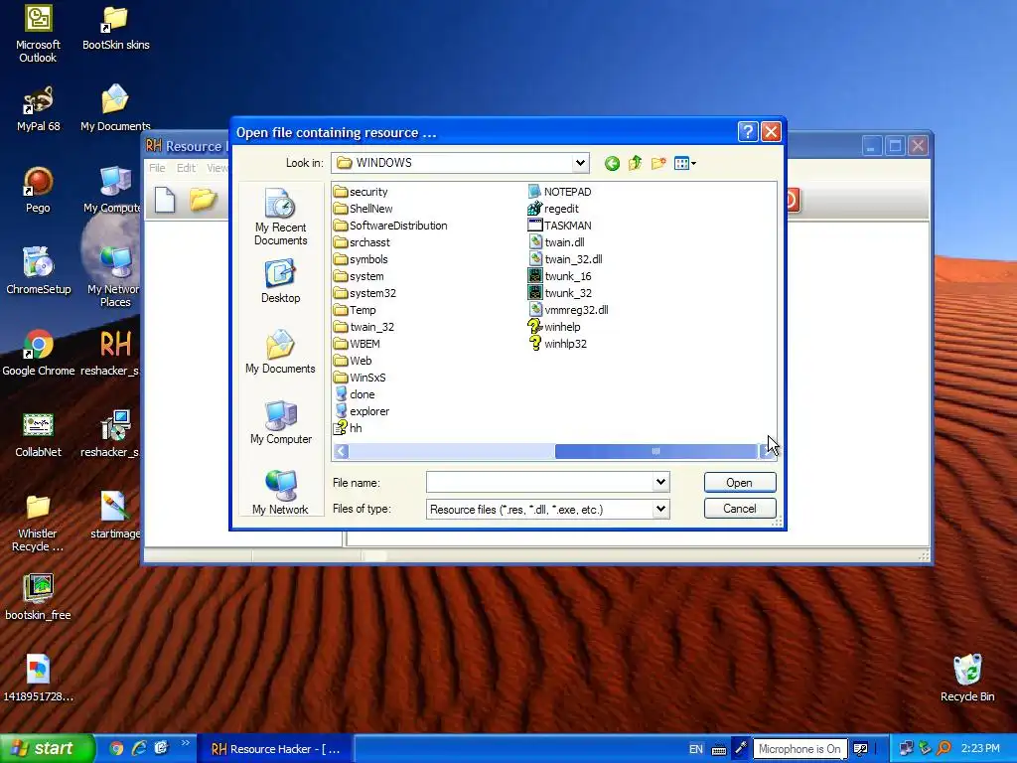Select the CollabNet desktop icon
This screenshot has height=763, width=1017.
tap(39, 434)
